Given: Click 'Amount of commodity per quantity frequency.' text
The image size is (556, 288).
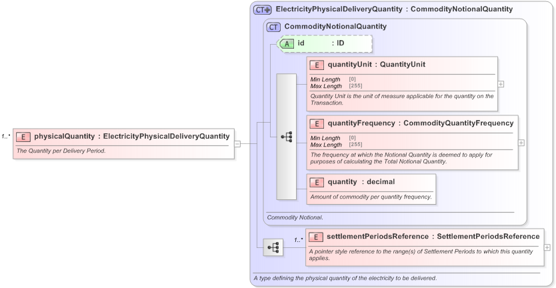Looking at the screenshot, I should 371,197.
